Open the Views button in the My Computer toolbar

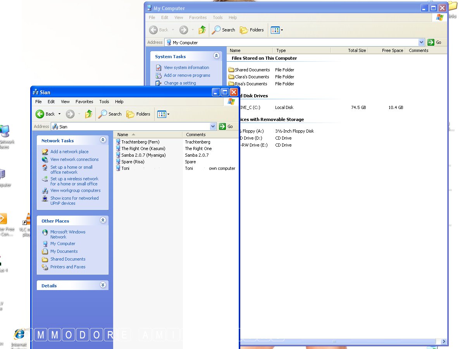click(x=277, y=30)
